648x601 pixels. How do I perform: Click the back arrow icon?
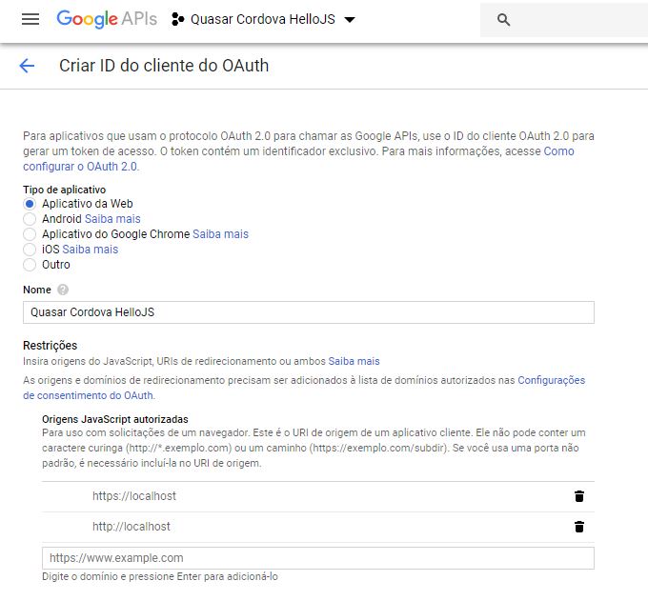point(27,66)
